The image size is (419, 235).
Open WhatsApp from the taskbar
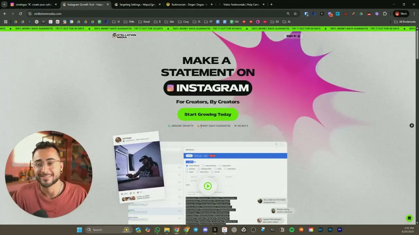pyautogui.click(x=157, y=230)
